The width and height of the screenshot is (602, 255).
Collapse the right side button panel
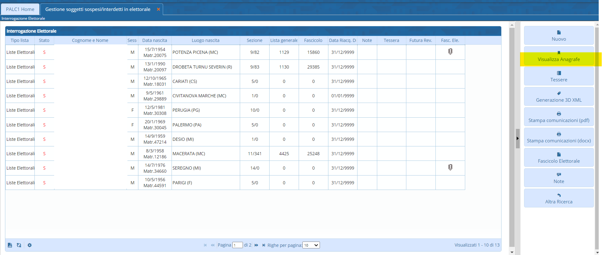point(517,138)
